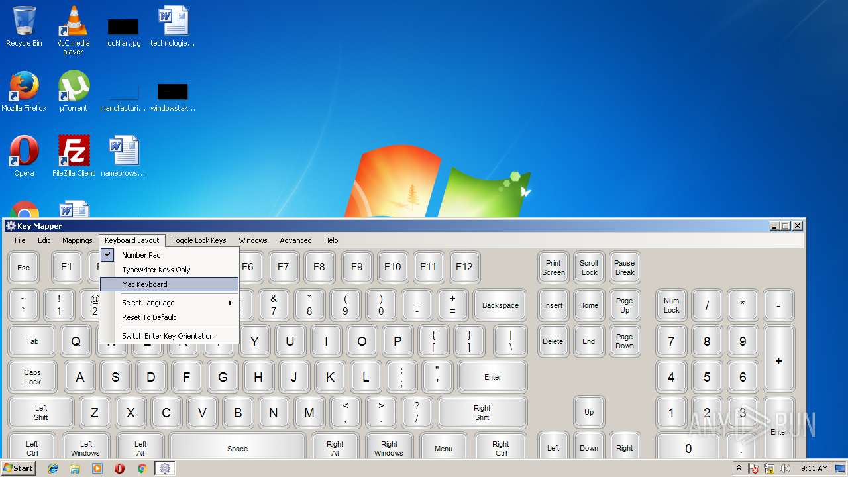Choose Typewriter Keys Only layout
Viewport: 848px width, 477px height.
pyautogui.click(x=169, y=270)
